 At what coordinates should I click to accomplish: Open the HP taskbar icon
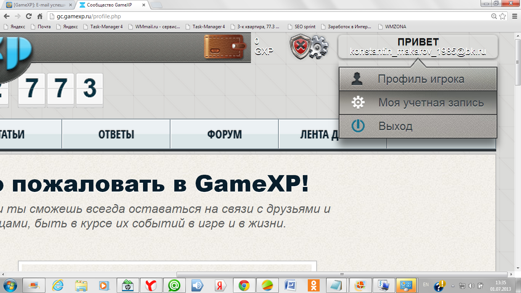click(x=128, y=285)
